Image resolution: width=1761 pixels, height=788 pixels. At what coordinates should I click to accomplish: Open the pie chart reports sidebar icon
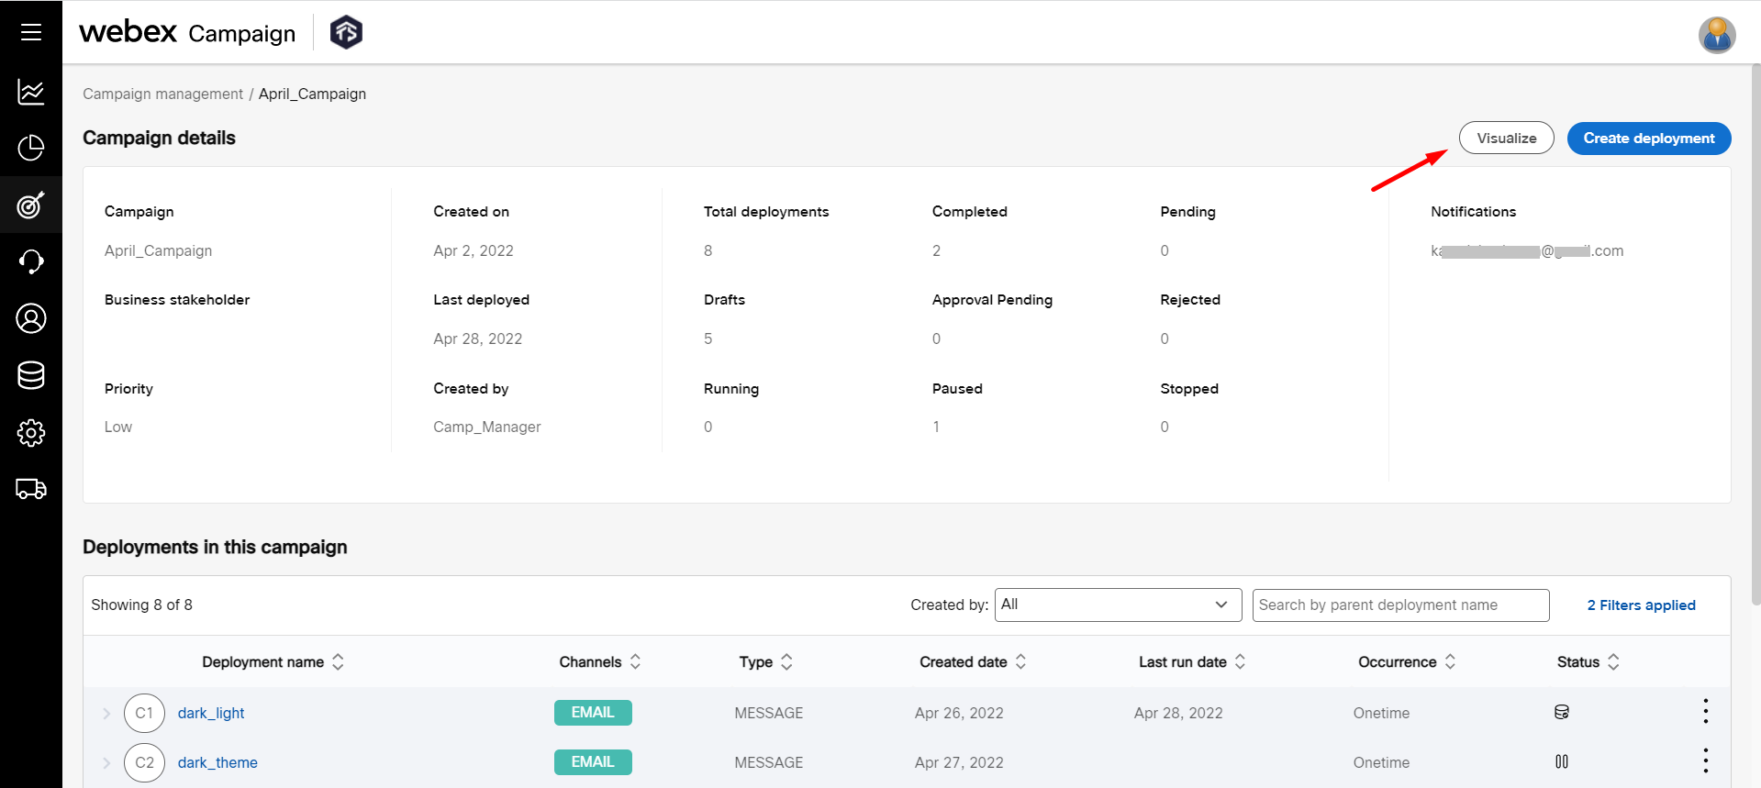point(31,148)
